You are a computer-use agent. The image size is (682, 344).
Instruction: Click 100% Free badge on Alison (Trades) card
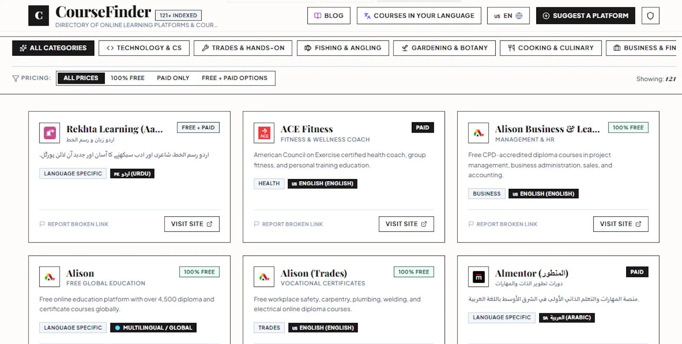click(413, 272)
